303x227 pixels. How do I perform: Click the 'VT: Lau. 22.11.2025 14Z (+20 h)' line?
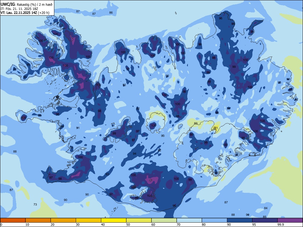pos(25,13)
